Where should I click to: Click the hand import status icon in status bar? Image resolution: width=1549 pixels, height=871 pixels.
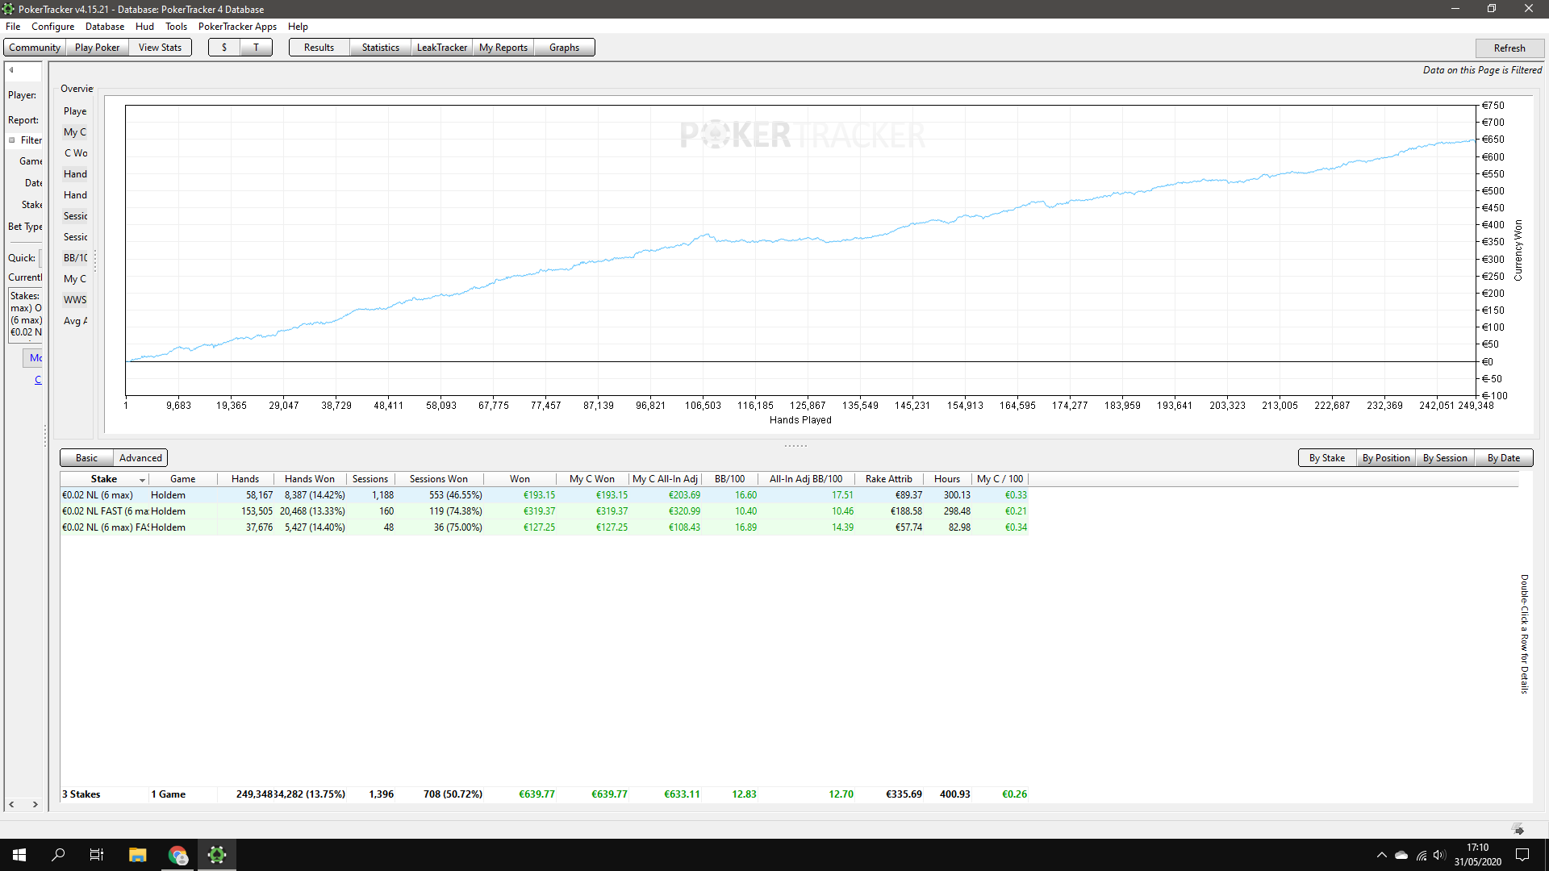pos(1518,829)
